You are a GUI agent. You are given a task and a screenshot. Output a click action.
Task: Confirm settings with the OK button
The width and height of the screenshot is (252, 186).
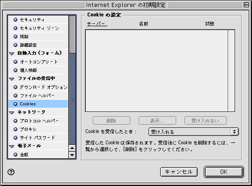click(224, 172)
